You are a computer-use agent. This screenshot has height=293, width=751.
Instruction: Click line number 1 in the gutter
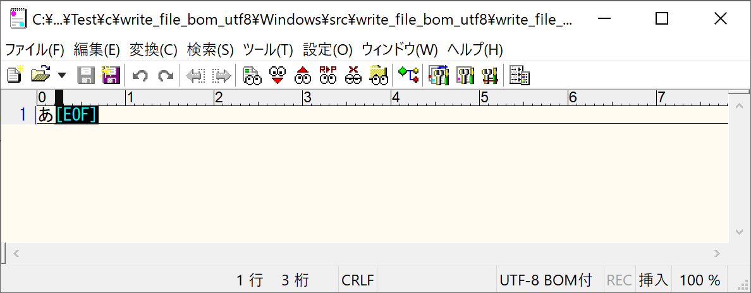point(23,115)
